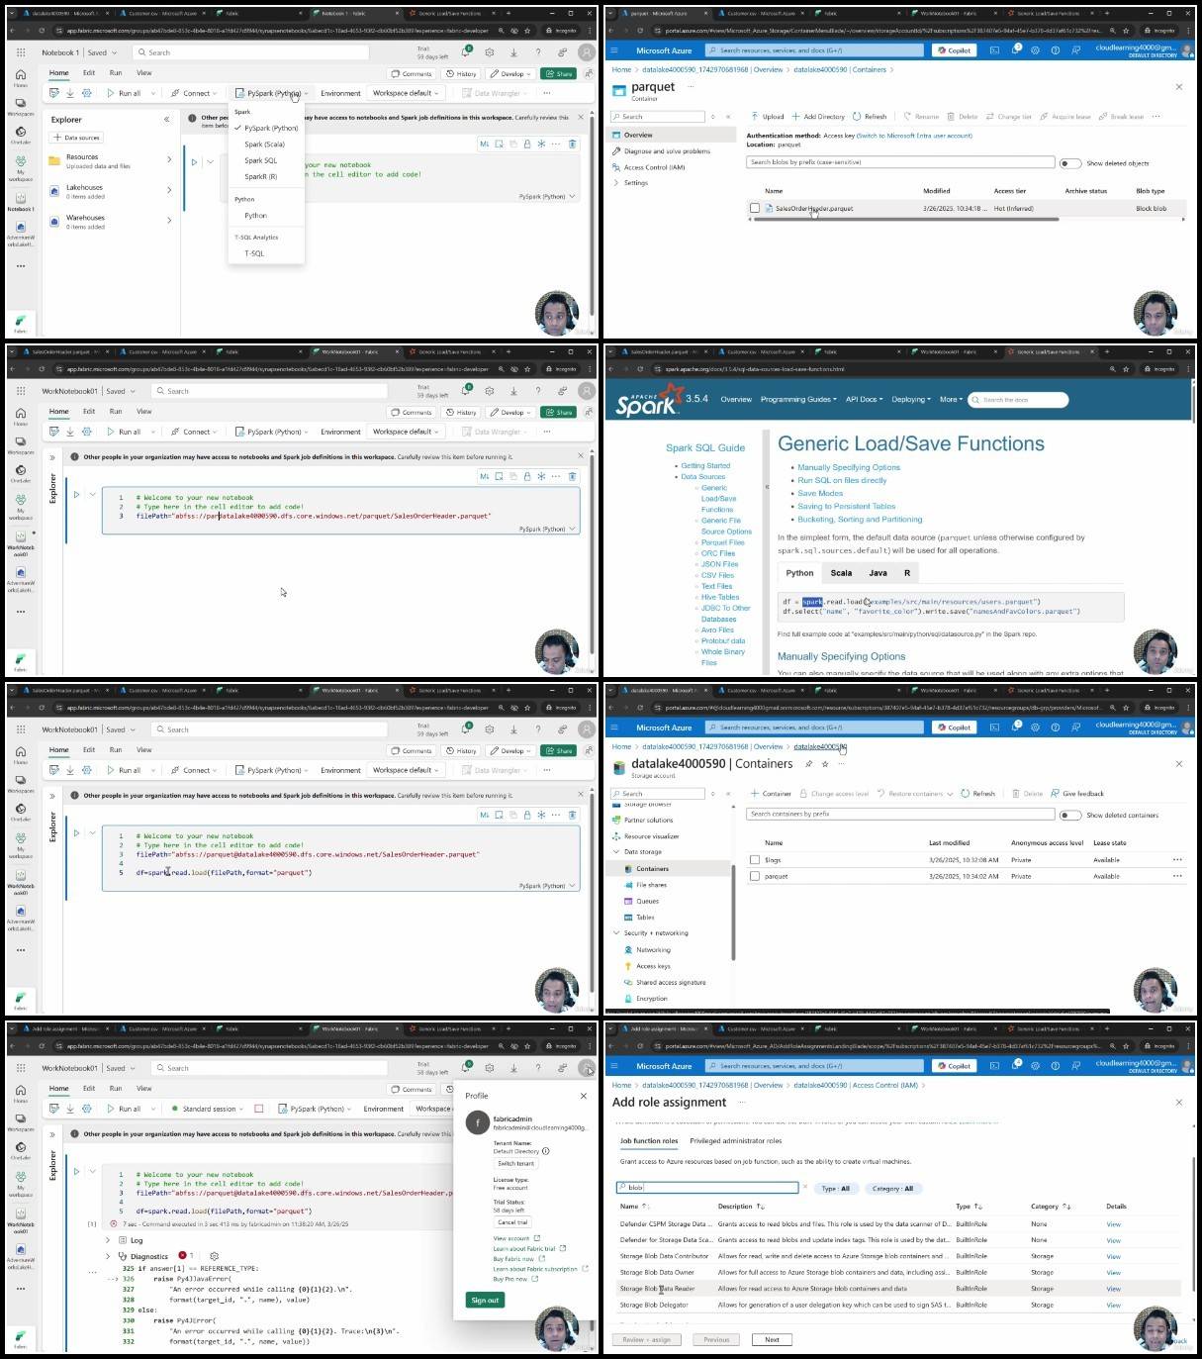Image resolution: width=1202 pixels, height=1359 pixels.
Task: Open Tables in the datalake4000590 sidebar
Action: point(645,918)
